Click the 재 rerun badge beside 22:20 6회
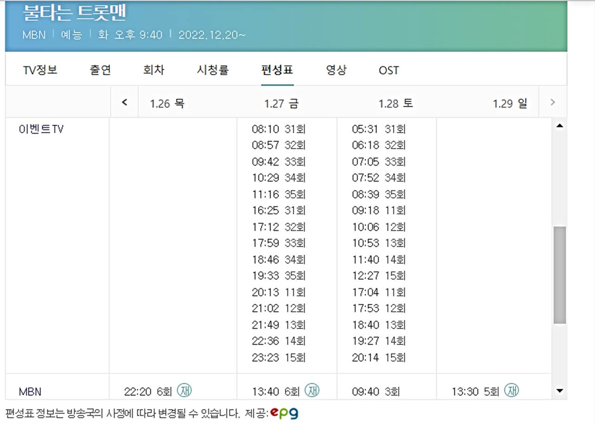595x425 pixels. pos(185,391)
